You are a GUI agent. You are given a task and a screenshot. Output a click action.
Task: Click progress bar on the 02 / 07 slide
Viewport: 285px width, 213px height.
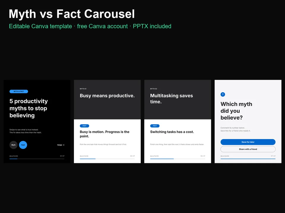(107, 159)
